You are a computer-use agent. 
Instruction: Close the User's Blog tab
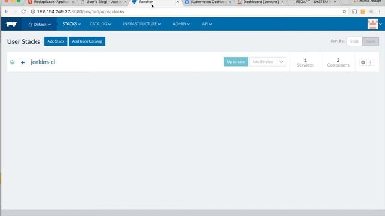(x=125, y=2)
